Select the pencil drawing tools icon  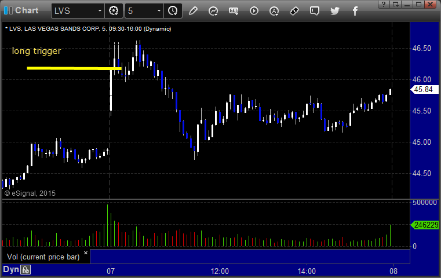click(x=193, y=11)
